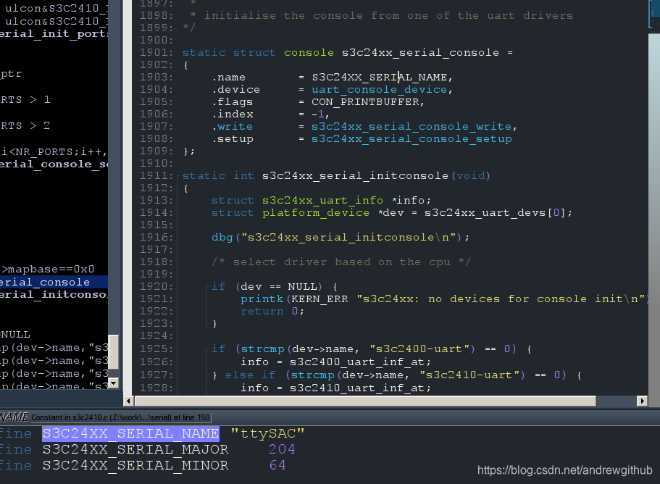
Task: Click 'platform_device' type on line 1914
Action: pyautogui.click(x=315, y=212)
